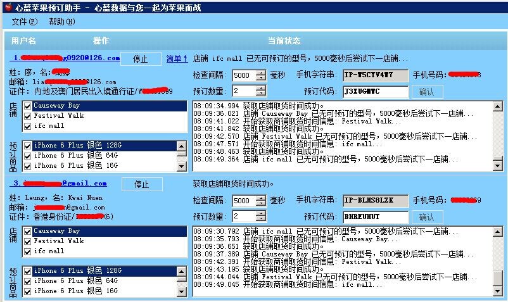
Task: Toggle Festival Walk checkbox in account 3
Action: 27,241
